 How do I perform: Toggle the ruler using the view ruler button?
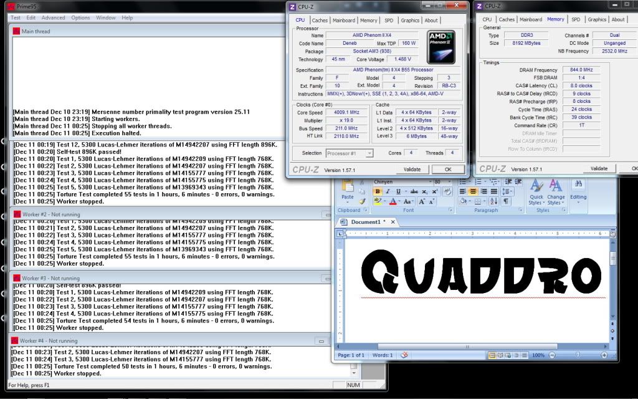(612, 234)
